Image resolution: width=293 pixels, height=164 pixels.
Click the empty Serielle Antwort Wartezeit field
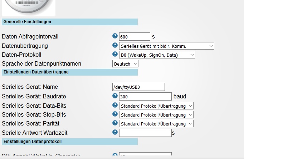[x=145, y=133]
